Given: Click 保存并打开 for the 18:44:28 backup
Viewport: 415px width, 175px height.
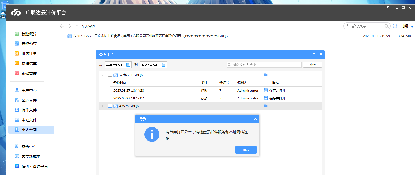Looking at the screenshot, I should [x=277, y=90].
